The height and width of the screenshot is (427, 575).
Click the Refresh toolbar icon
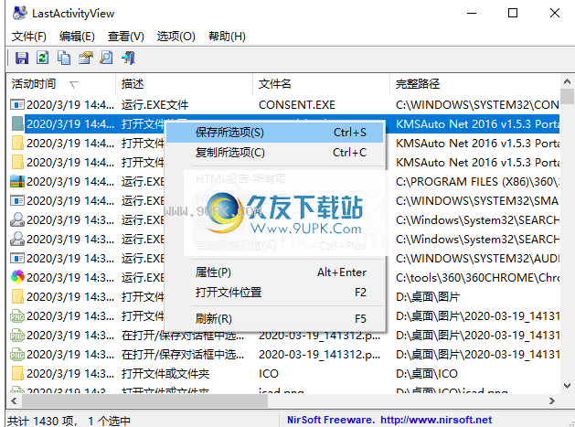point(43,58)
